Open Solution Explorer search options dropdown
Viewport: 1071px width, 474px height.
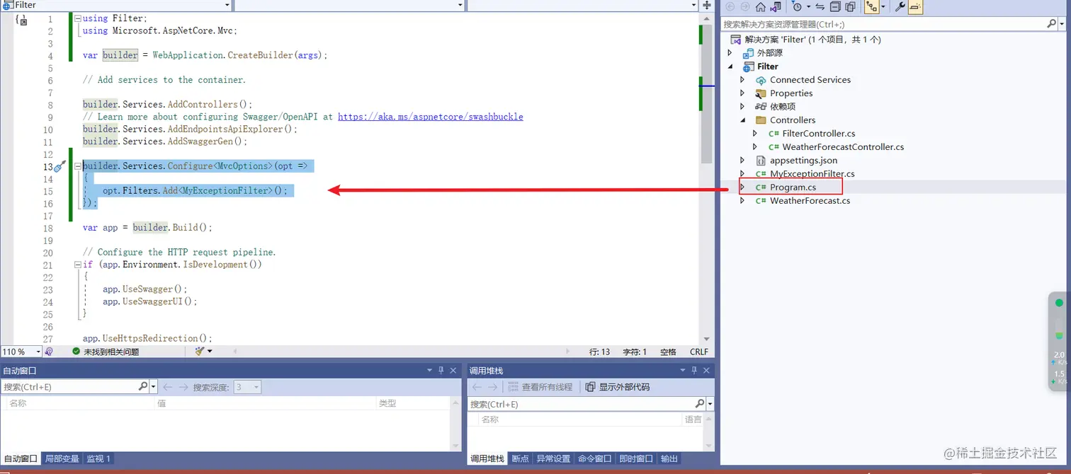1062,24
